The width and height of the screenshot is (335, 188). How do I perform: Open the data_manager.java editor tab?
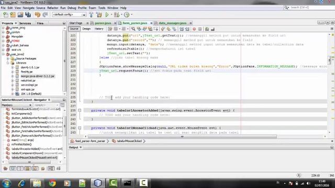pos(173,23)
